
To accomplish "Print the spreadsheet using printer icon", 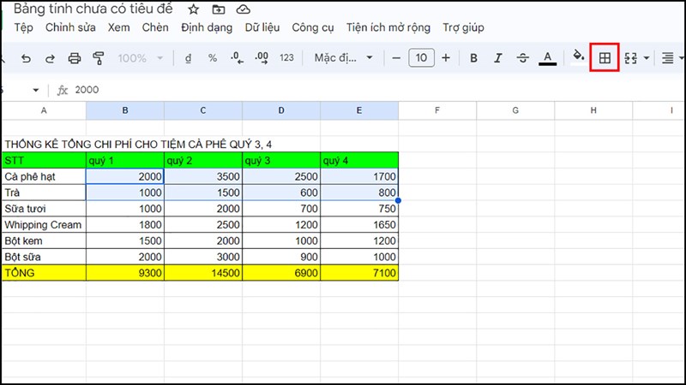I will [x=75, y=58].
